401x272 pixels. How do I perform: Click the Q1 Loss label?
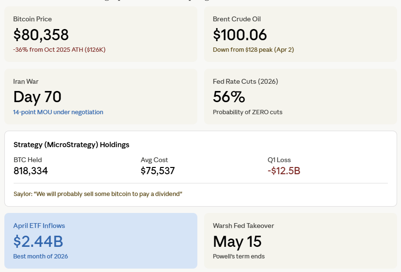click(279, 160)
